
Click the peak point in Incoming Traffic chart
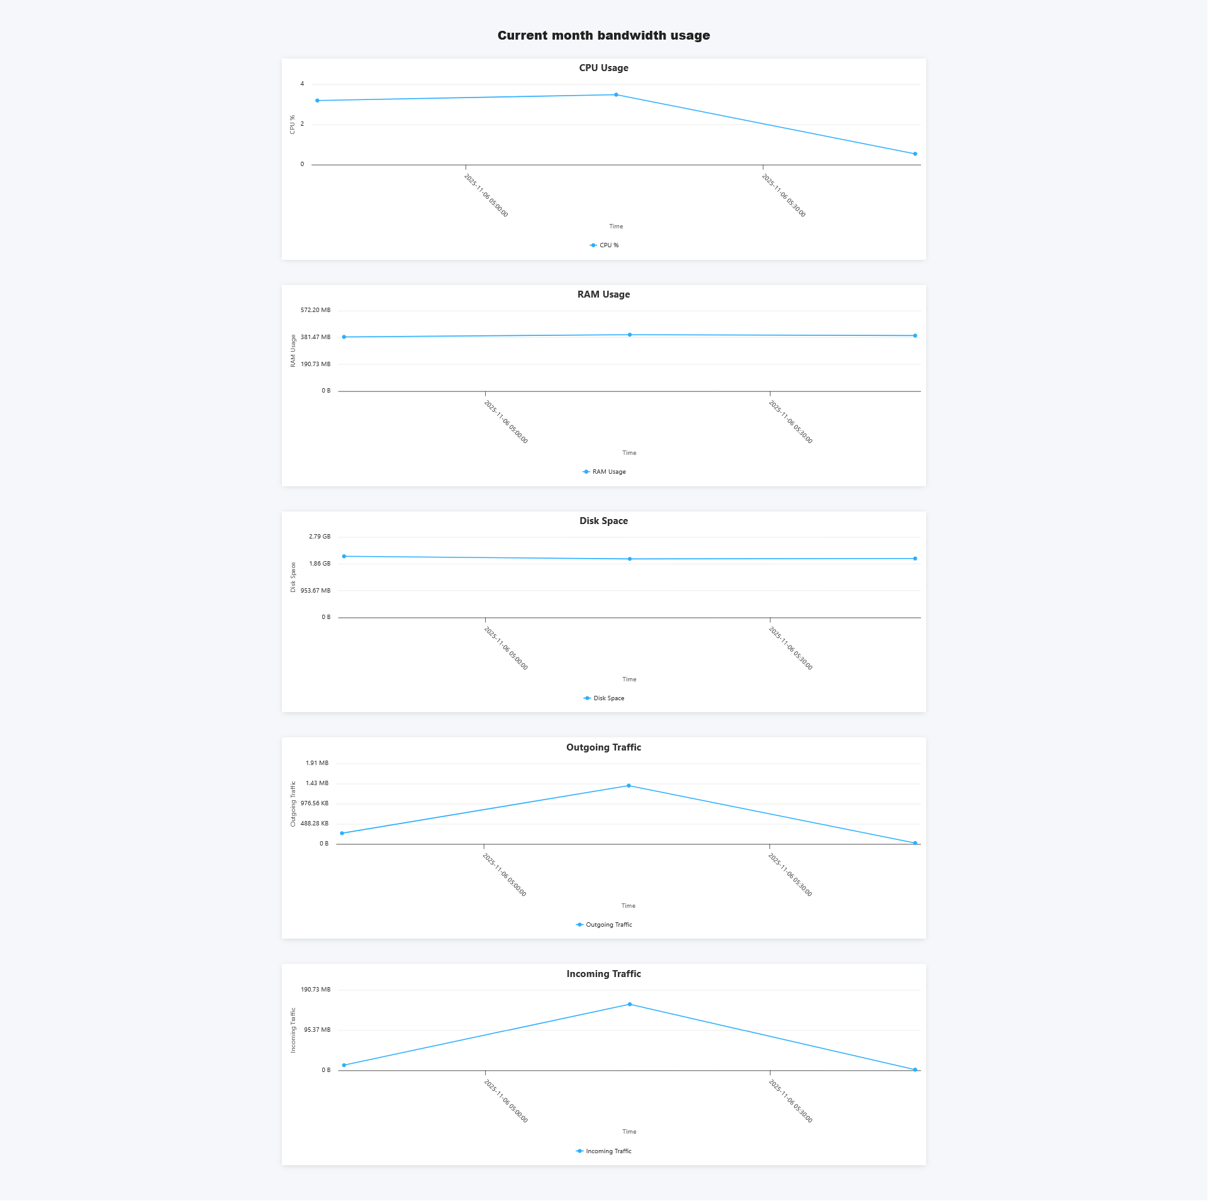[630, 1005]
